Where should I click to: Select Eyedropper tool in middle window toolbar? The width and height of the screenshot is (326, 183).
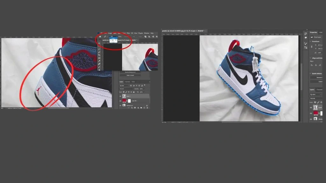point(99,61)
